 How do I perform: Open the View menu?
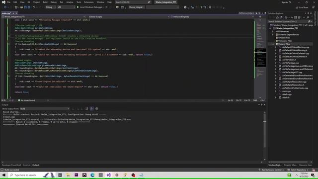(x=22, y=2)
